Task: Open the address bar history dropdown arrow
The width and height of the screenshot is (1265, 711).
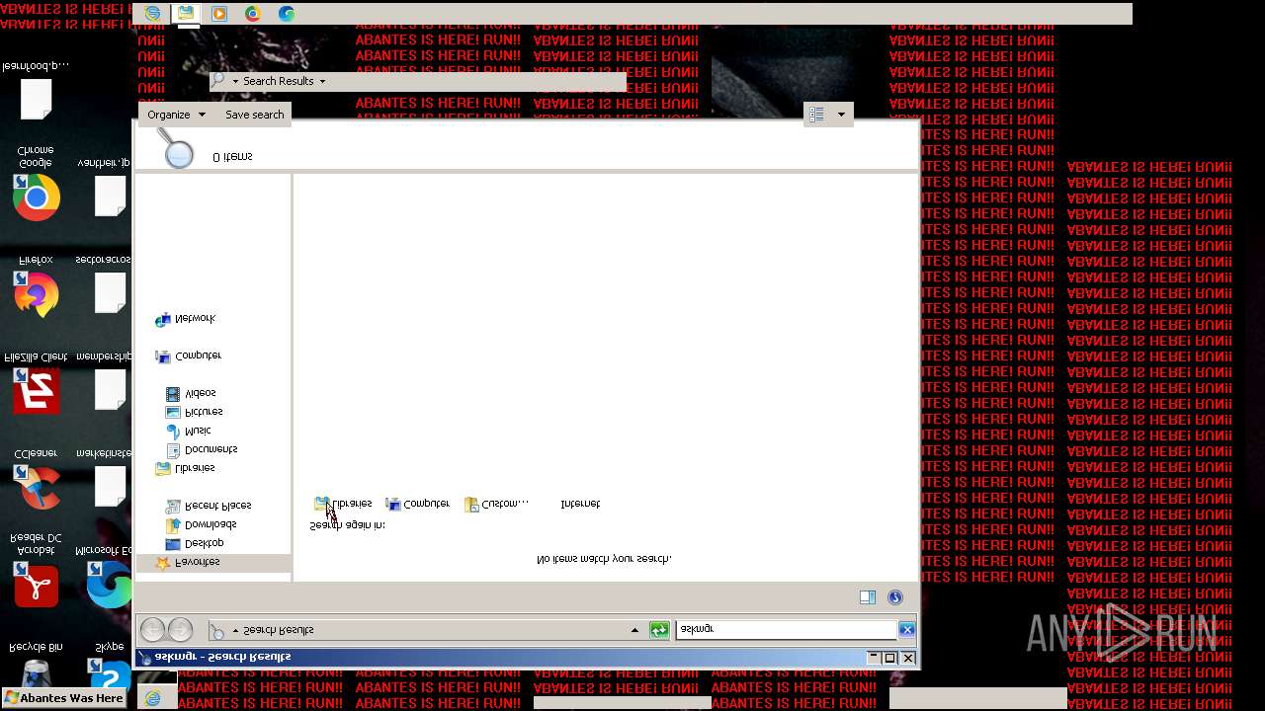Action: tap(634, 630)
